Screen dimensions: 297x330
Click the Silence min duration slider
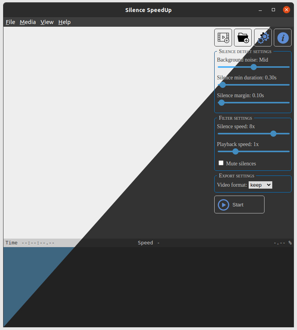pos(253,85)
